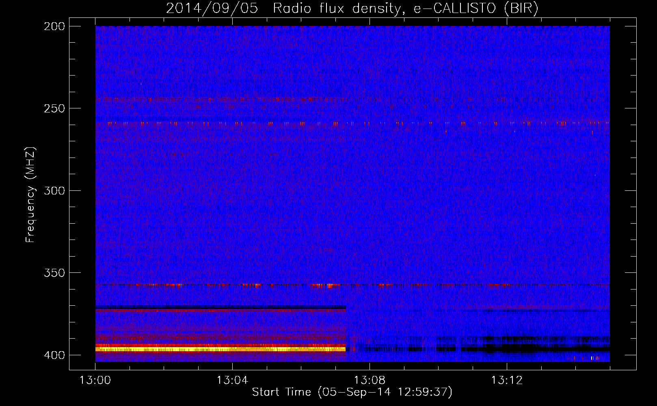This screenshot has width=657, height=406.
Task: Click the 13:04 time tick label
Action: [232, 380]
